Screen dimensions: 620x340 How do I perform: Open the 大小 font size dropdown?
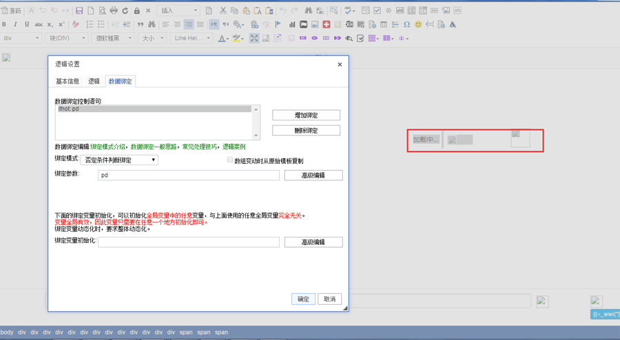coord(152,39)
